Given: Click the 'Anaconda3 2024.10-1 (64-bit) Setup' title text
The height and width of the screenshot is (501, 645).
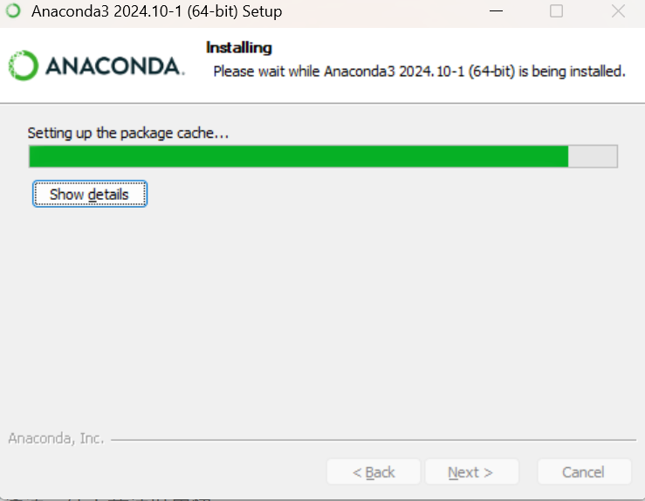Looking at the screenshot, I should click(157, 11).
